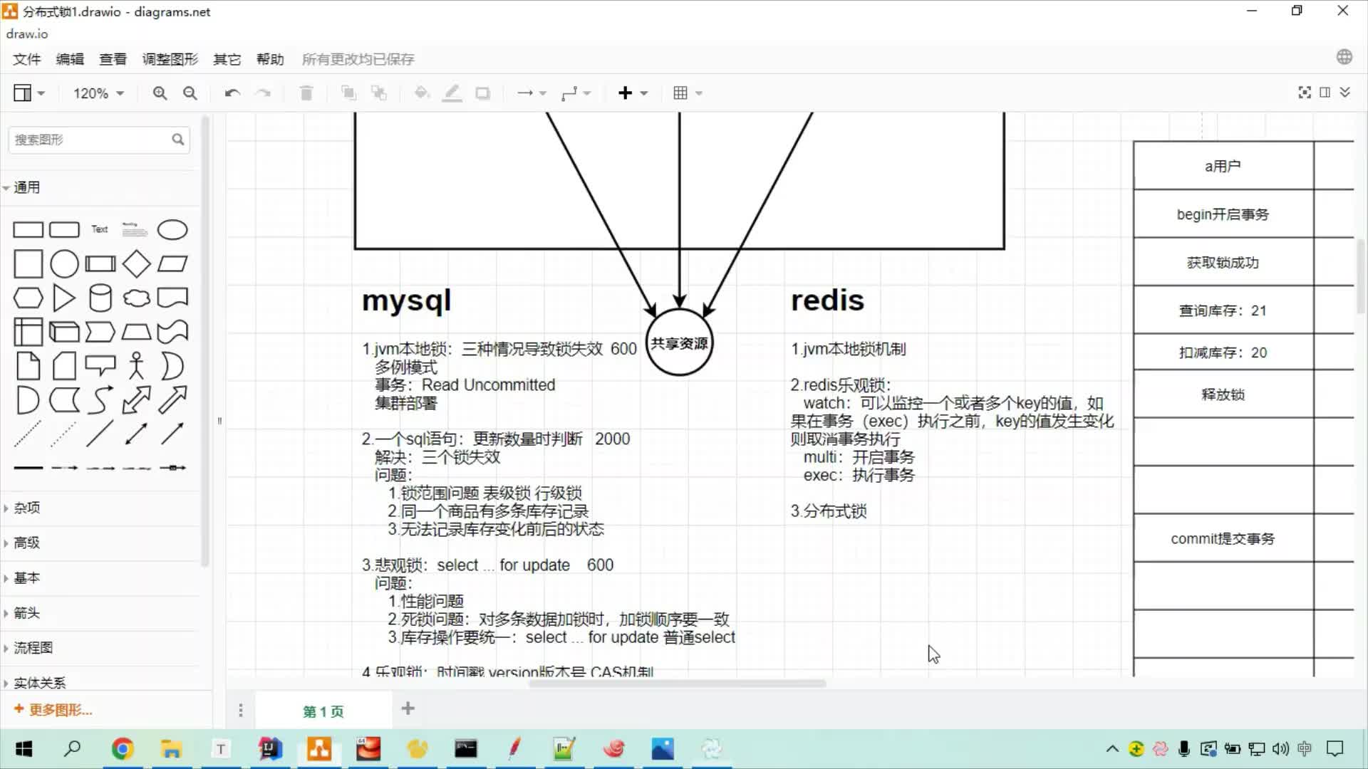Open the pages list three-dot menu

click(241, 711)
